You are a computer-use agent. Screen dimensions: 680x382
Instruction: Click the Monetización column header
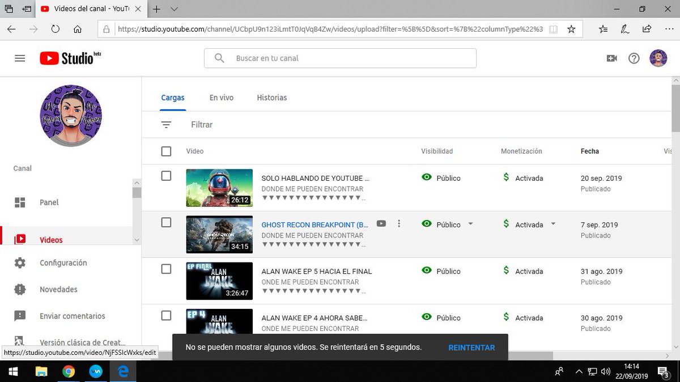[x=521, y=151]
